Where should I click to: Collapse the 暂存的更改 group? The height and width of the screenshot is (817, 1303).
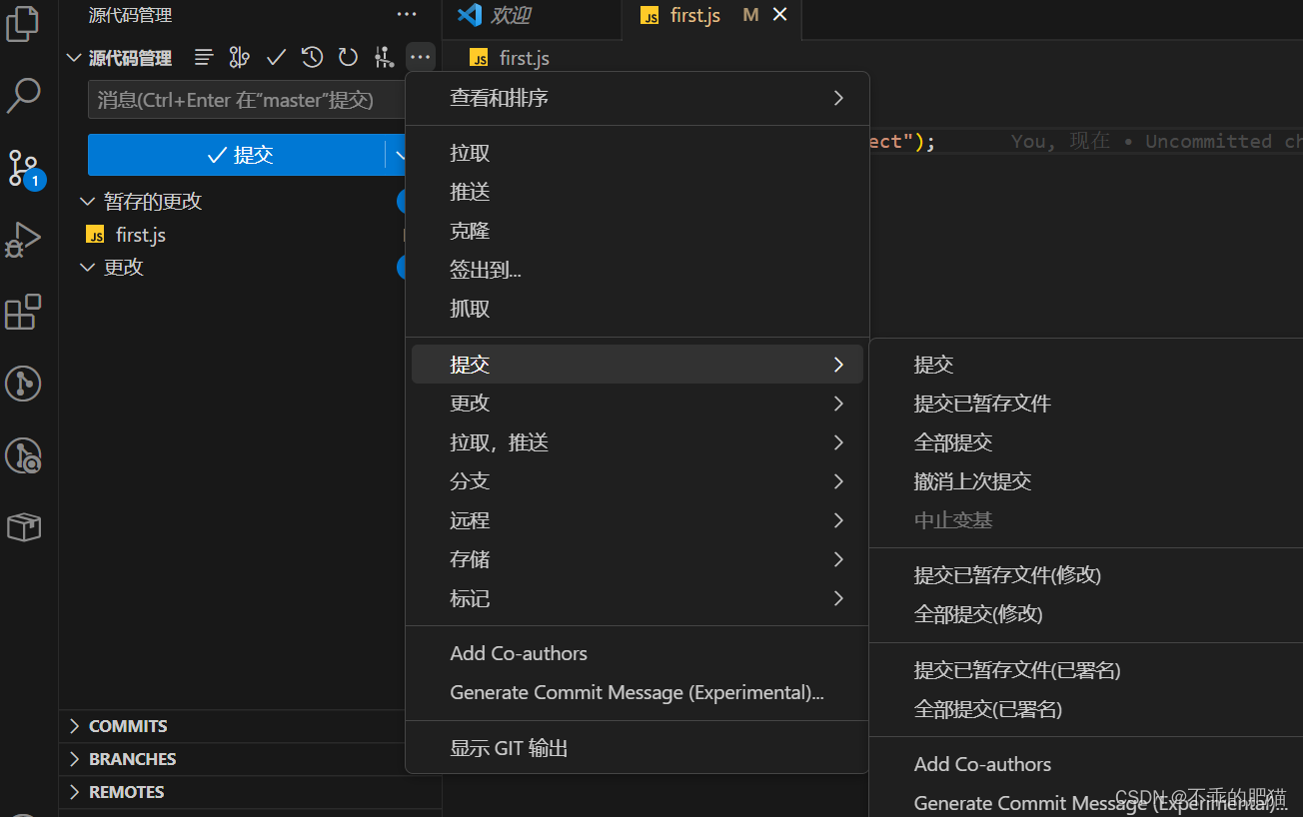[x=87, y=202]
